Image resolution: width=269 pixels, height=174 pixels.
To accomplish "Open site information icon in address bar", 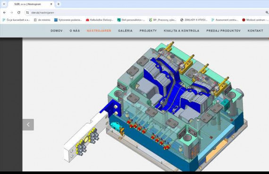I will click(x=27, y=13).
